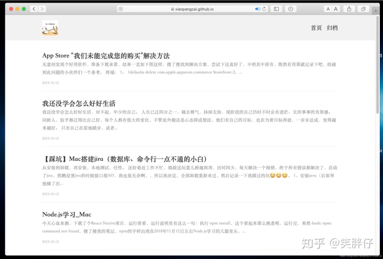Click the date under the 好好生活 post
This screenshot has width=383, height=259.
click(51, 138)
